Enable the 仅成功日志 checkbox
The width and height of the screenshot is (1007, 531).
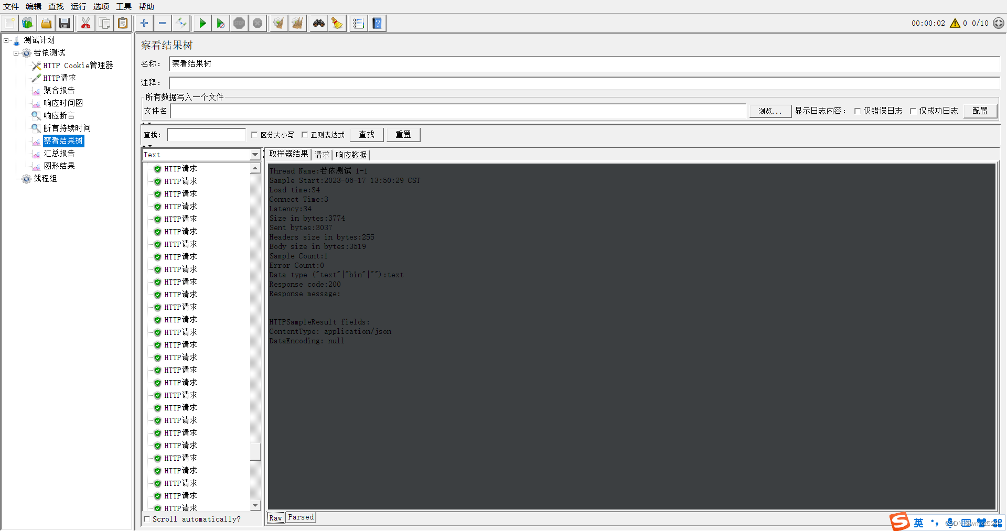(913, 111)
